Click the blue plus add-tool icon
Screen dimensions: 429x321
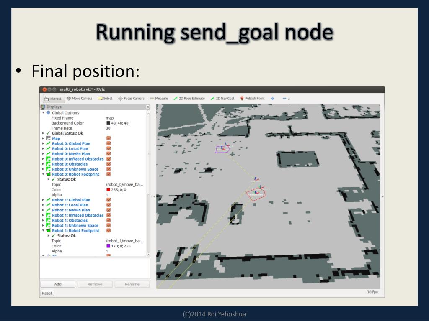click(272, 99)
